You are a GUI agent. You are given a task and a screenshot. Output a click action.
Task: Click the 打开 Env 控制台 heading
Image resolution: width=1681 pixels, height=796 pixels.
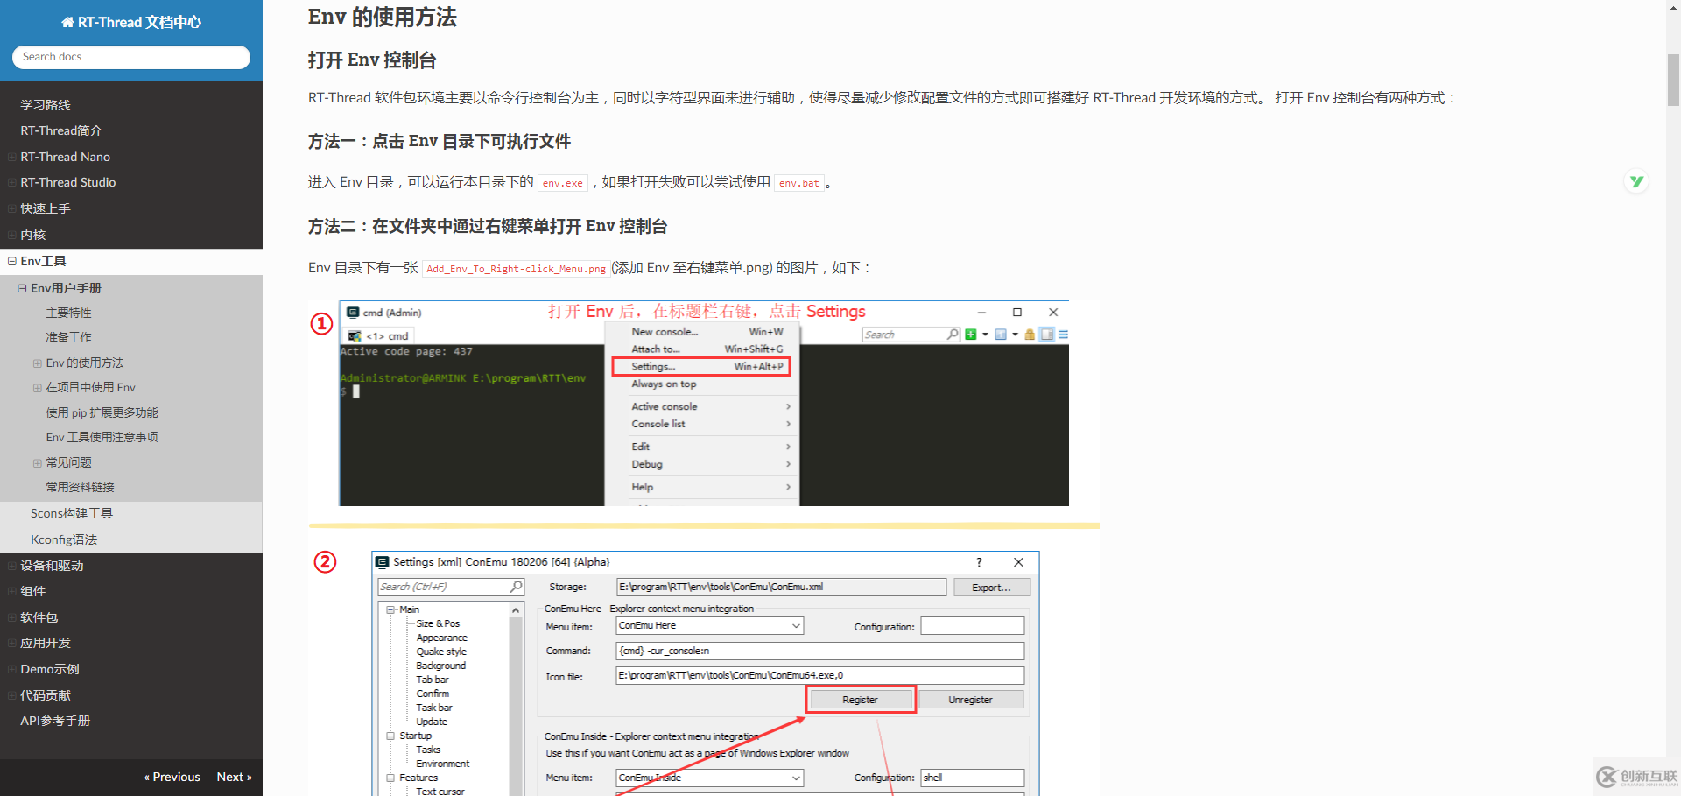[x=372, y=60]
